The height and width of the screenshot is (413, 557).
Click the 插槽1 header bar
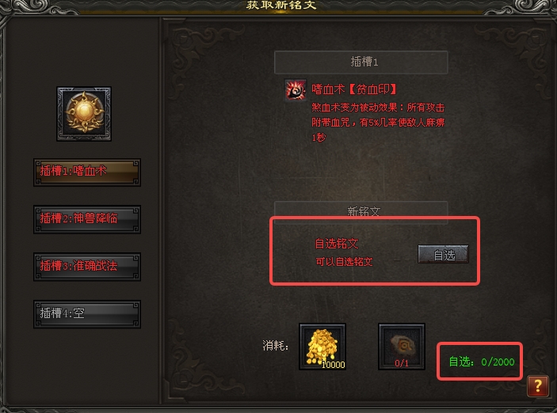361,62
